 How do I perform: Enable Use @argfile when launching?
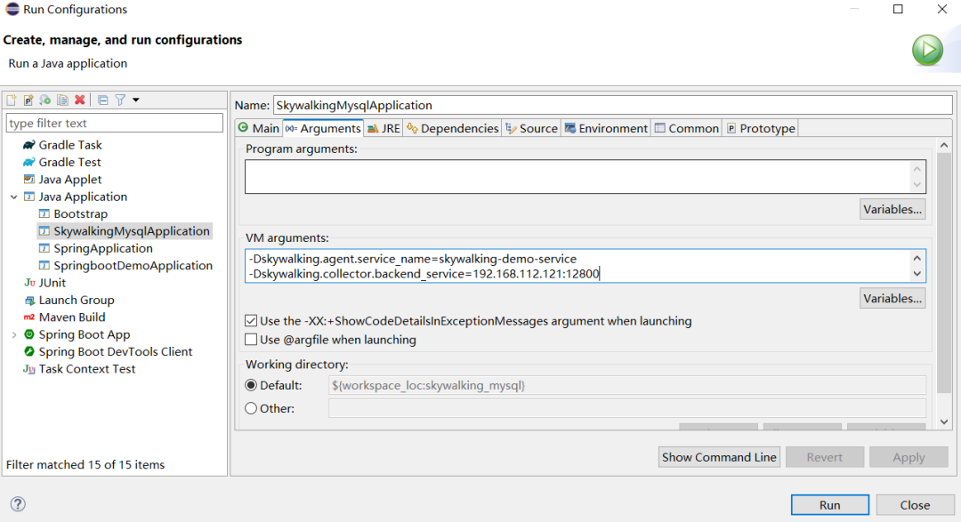251,340
